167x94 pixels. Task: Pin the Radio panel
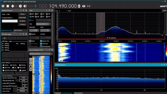(x=49, y=10)
